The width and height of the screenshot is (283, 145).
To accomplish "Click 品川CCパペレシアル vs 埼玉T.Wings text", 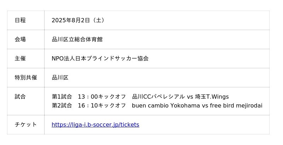I will tap(180, 97).
